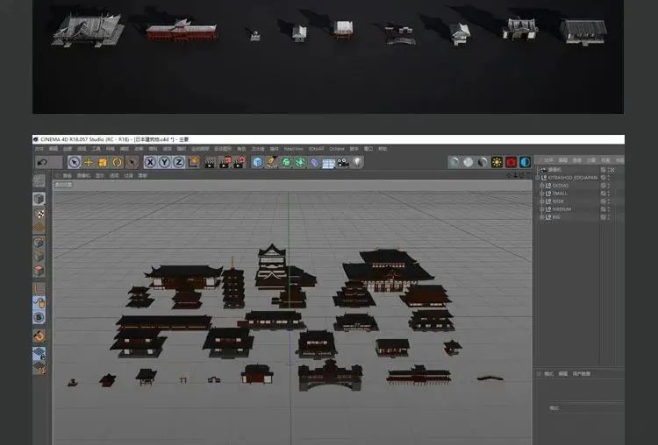Viewport: 658px width, 445px height.
Task: Toggle Enable Axis L icon
Action: tap(39, 289)
